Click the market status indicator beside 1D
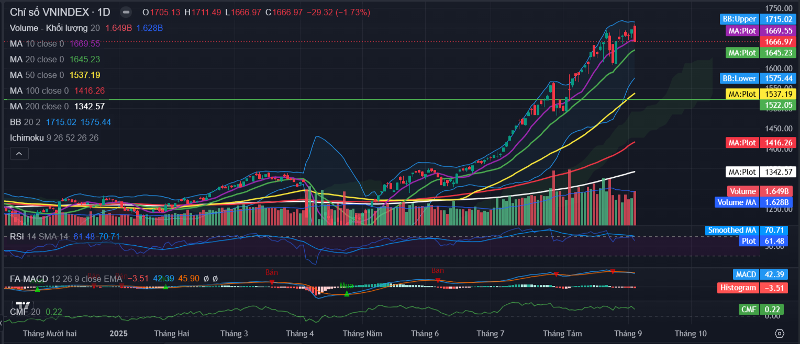This screenshot has height=344, width=800. 126,12
